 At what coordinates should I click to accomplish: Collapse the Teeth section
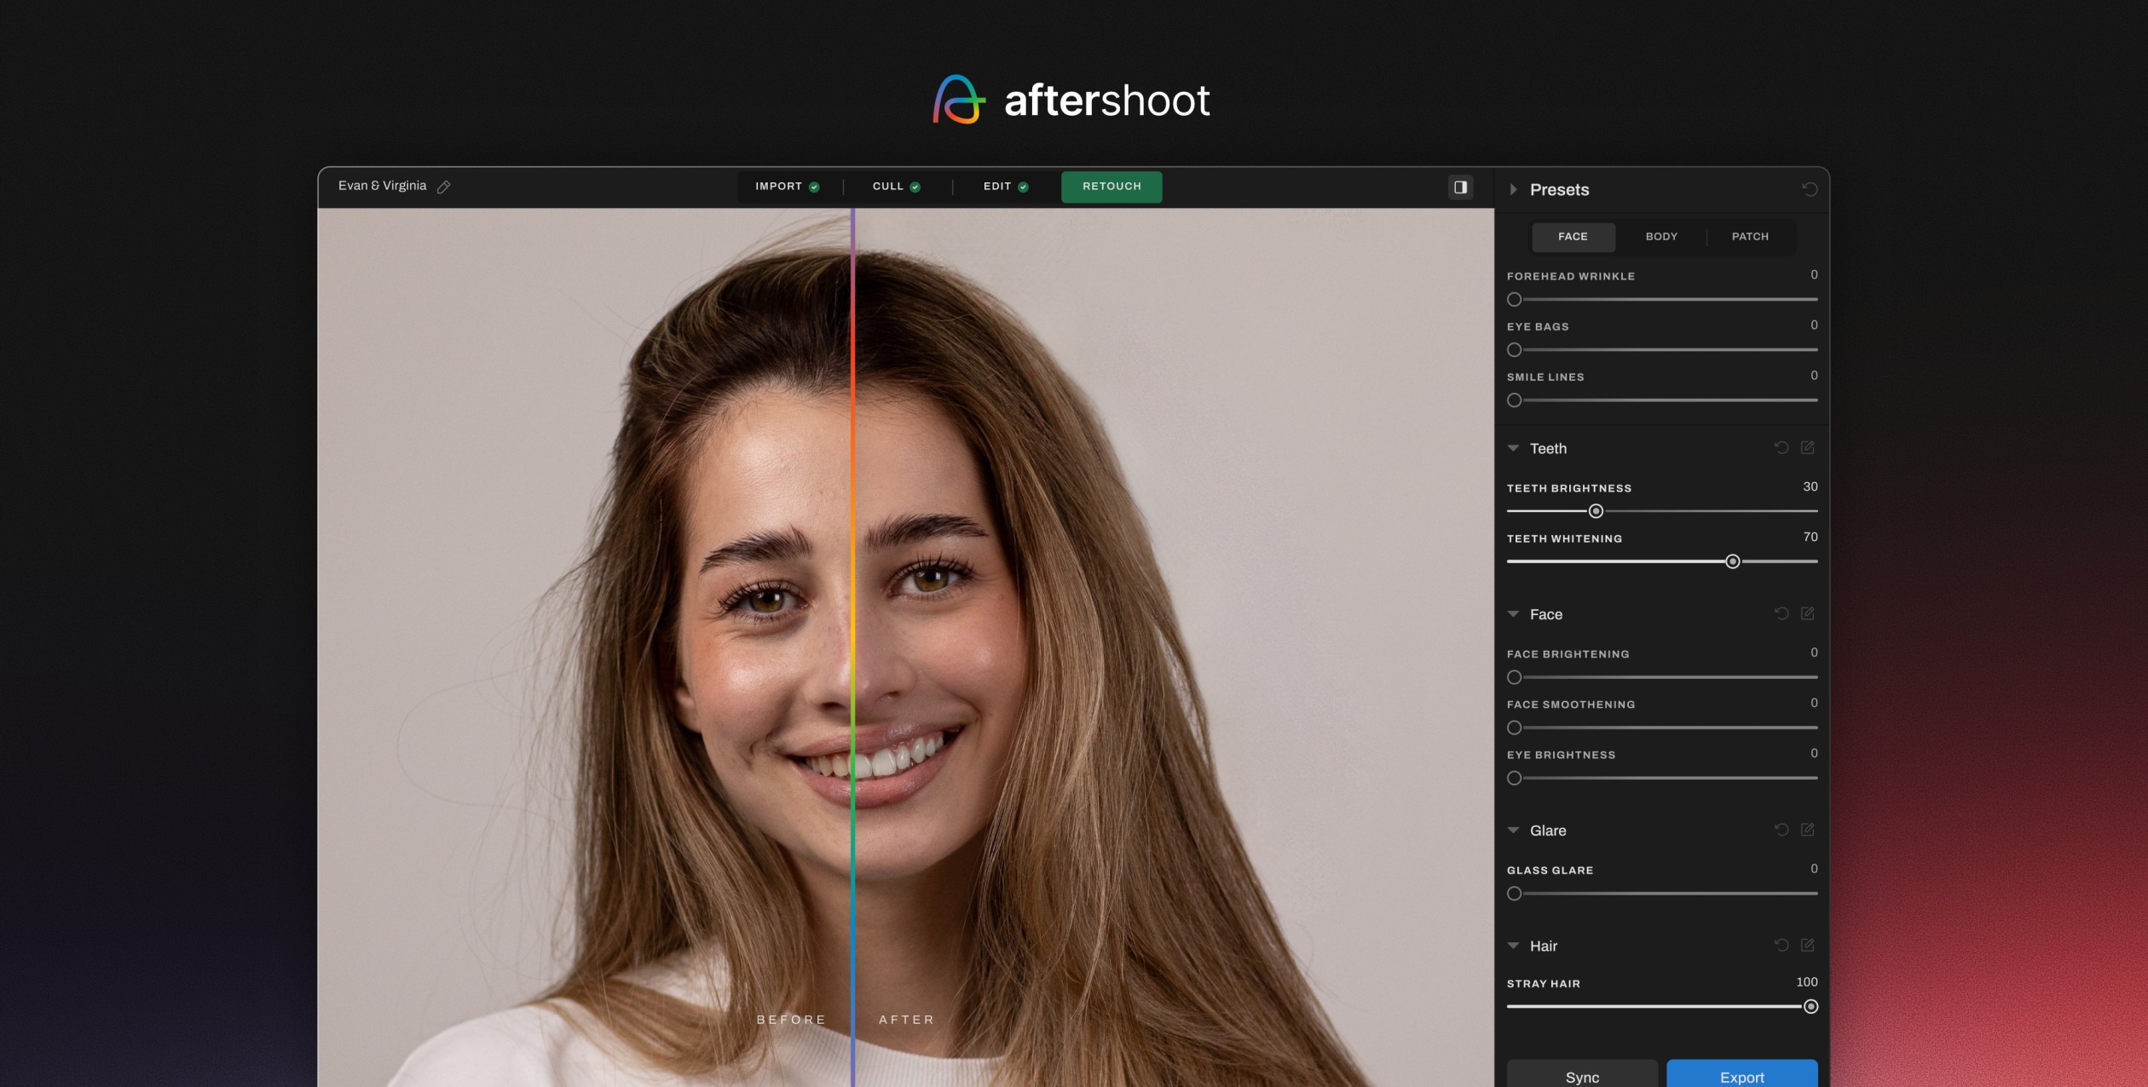1514,448
